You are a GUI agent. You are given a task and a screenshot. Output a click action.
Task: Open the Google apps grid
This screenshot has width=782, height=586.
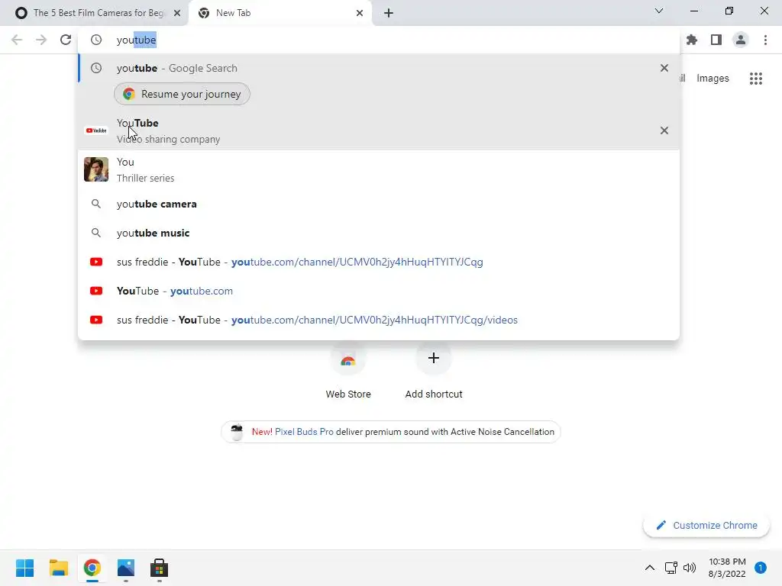point(756,79)
